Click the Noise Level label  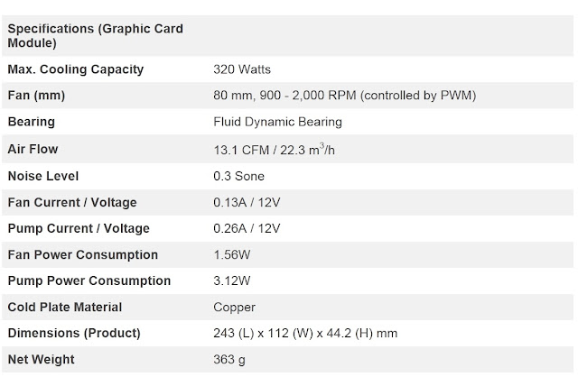(42, 175)
